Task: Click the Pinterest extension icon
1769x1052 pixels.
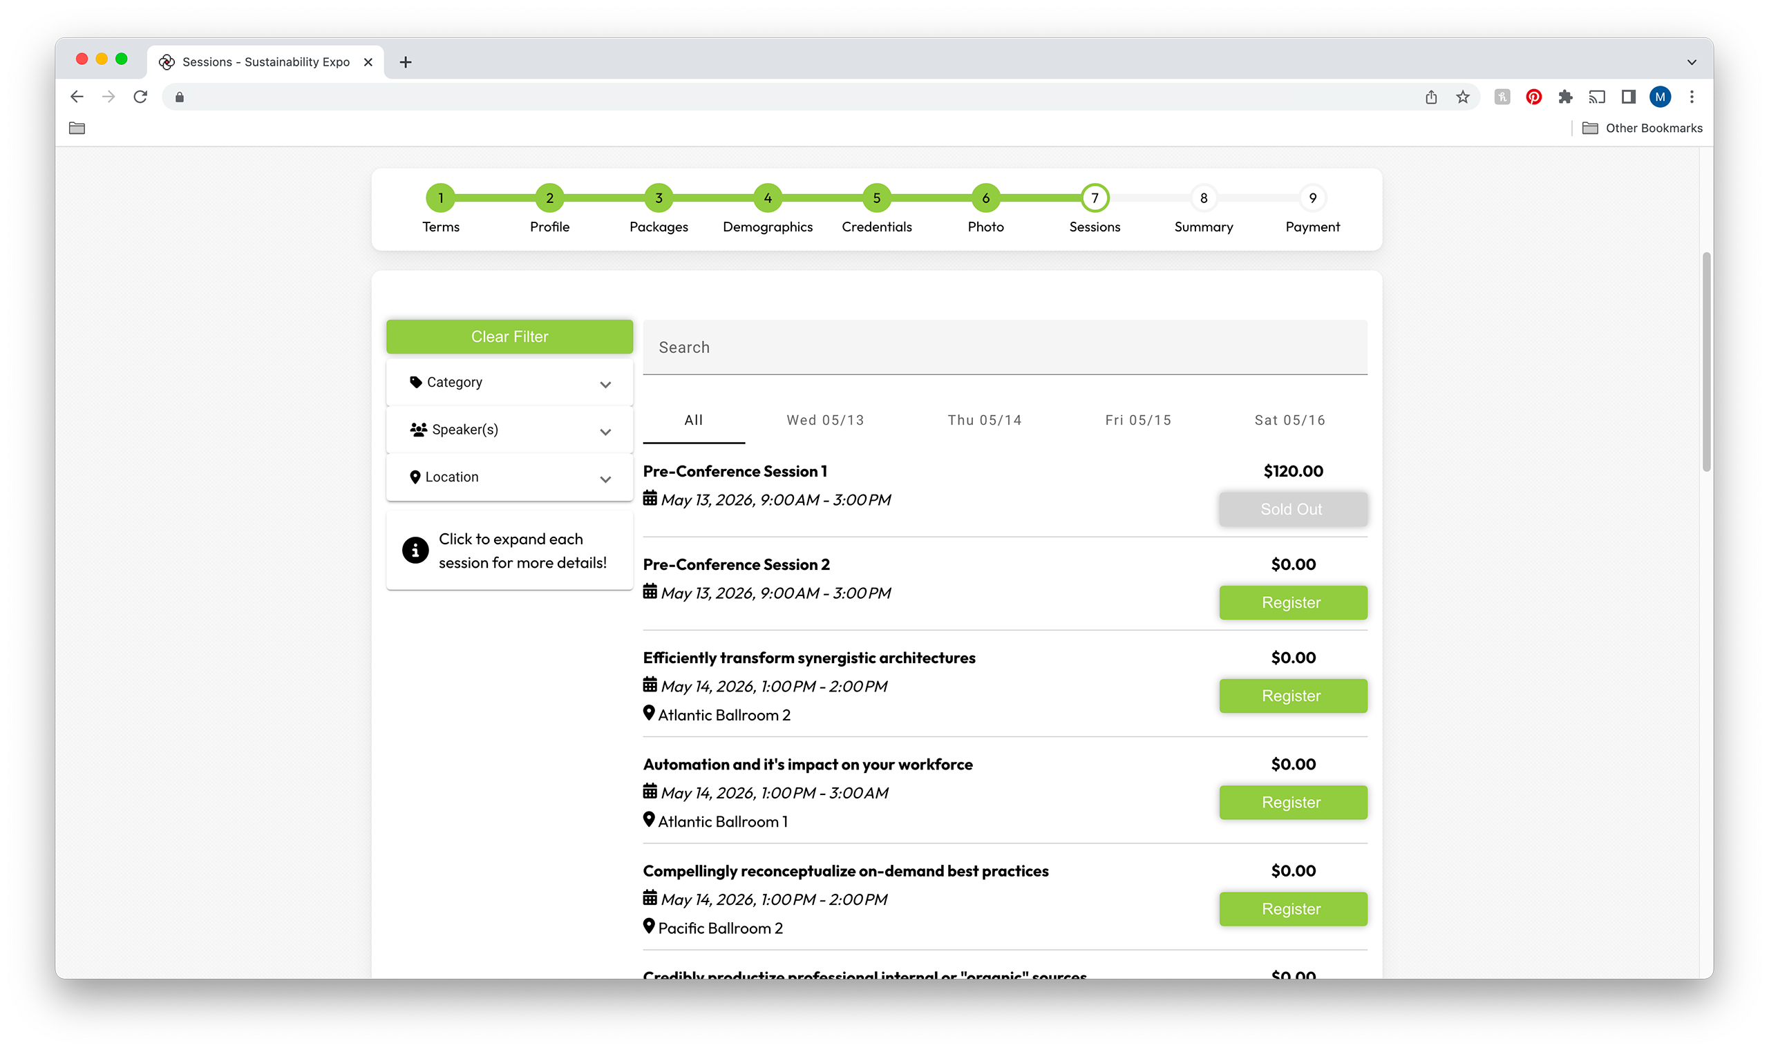Action: tap(1533, 97)
